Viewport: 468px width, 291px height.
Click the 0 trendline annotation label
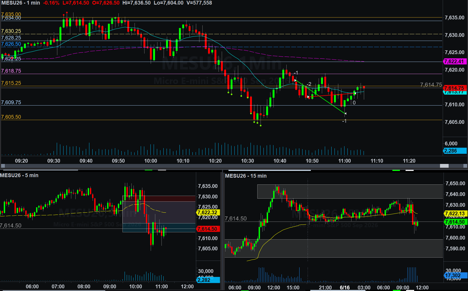click(x=354, y=103)
